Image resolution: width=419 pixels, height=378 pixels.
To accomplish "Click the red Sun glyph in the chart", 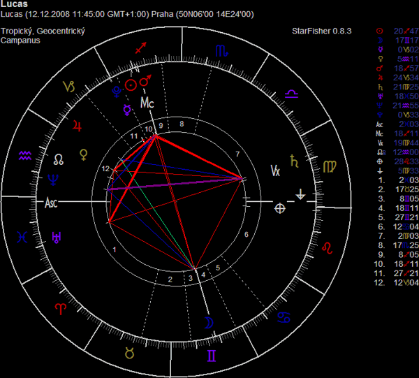I will click(x=131, y=85).
